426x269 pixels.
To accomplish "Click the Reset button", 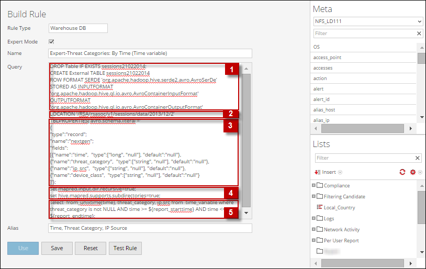I will [x=91, y=248].
